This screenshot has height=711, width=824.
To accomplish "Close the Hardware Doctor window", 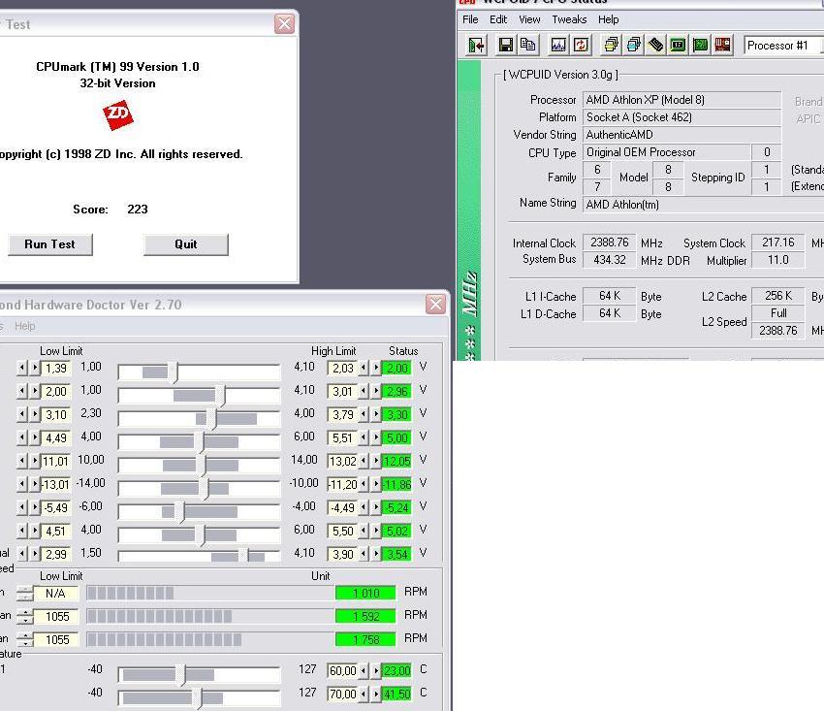I will point(435,304).
